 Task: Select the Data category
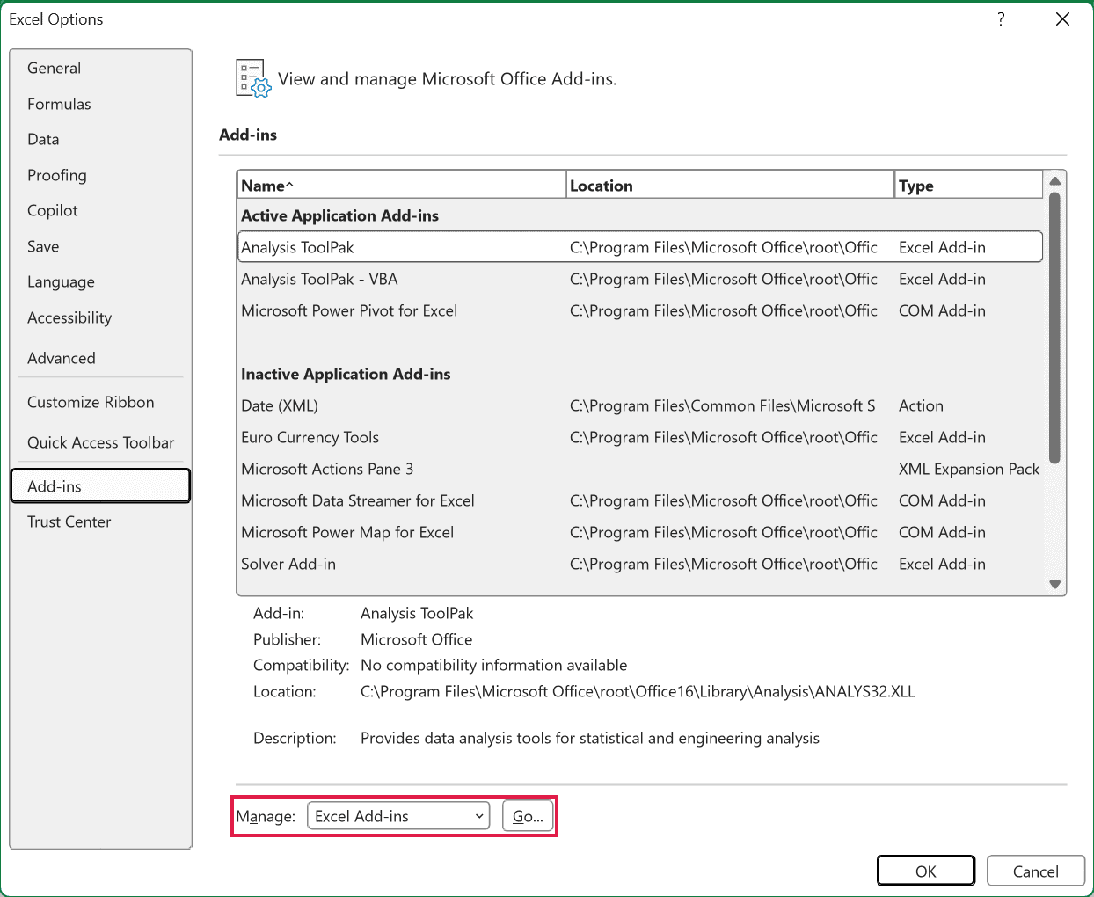coord(100,139)
